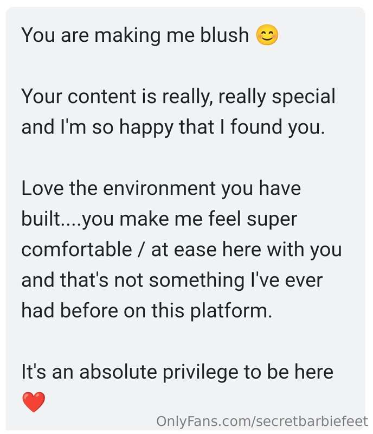
Task: Click the word 'privilege' in the last sentence
Action: [200, 372]
